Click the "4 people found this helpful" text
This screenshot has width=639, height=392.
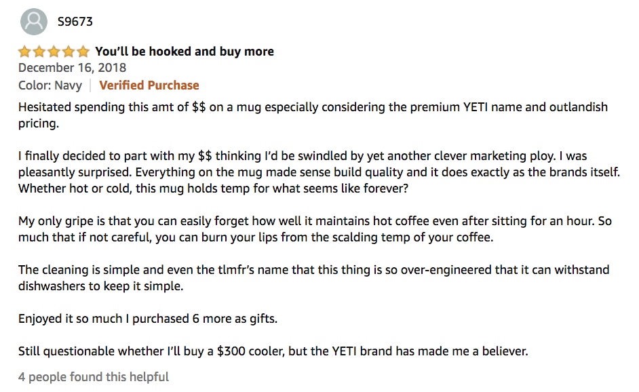[x=94, y=377]
